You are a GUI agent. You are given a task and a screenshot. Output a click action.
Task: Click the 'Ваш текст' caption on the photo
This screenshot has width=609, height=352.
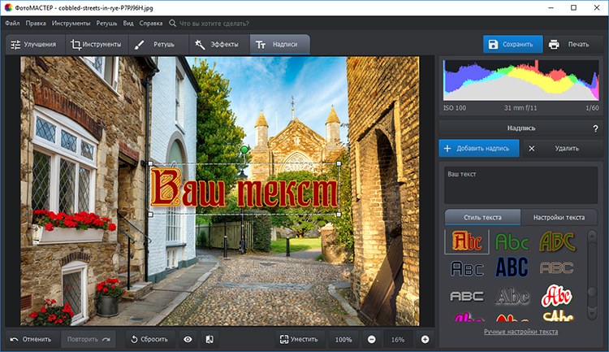click(244, 189)
